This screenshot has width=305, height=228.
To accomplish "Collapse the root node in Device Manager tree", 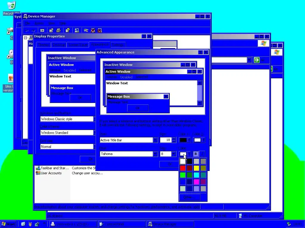I will coord(25,38).
